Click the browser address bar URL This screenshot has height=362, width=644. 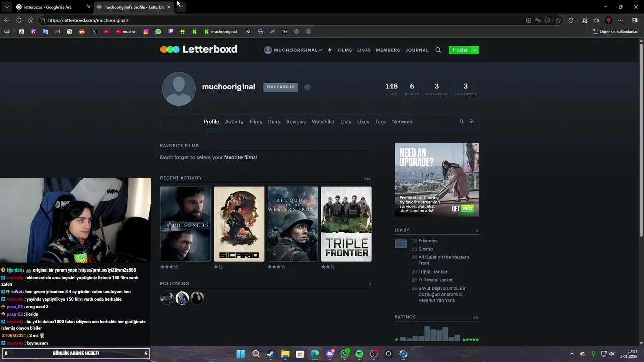pyautogui.click(x=88, y=20)
